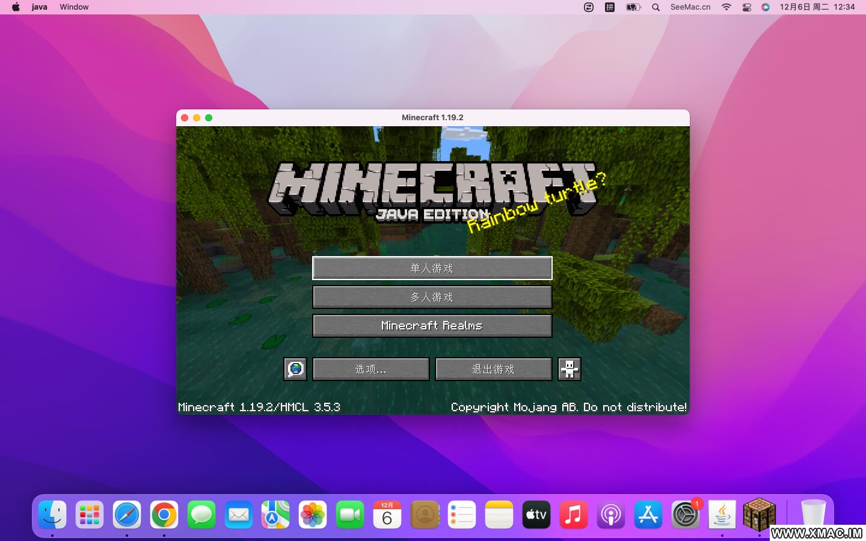Viewport: 866px width, 541px height.
Task: Click the Minecraft crafting table Dock icon
Action: 760,514
